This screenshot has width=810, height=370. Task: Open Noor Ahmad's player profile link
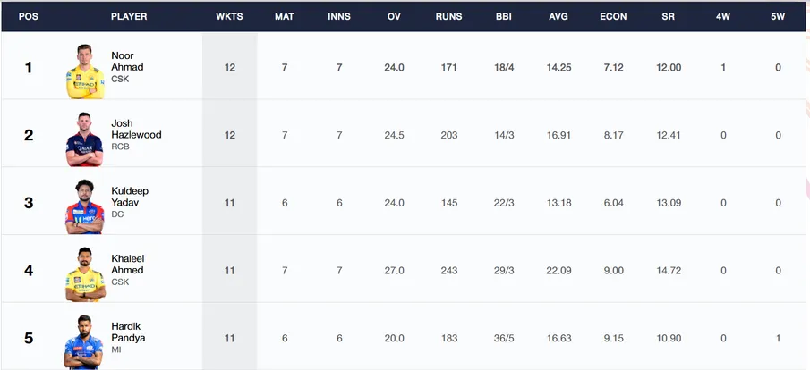click(127, 62)
